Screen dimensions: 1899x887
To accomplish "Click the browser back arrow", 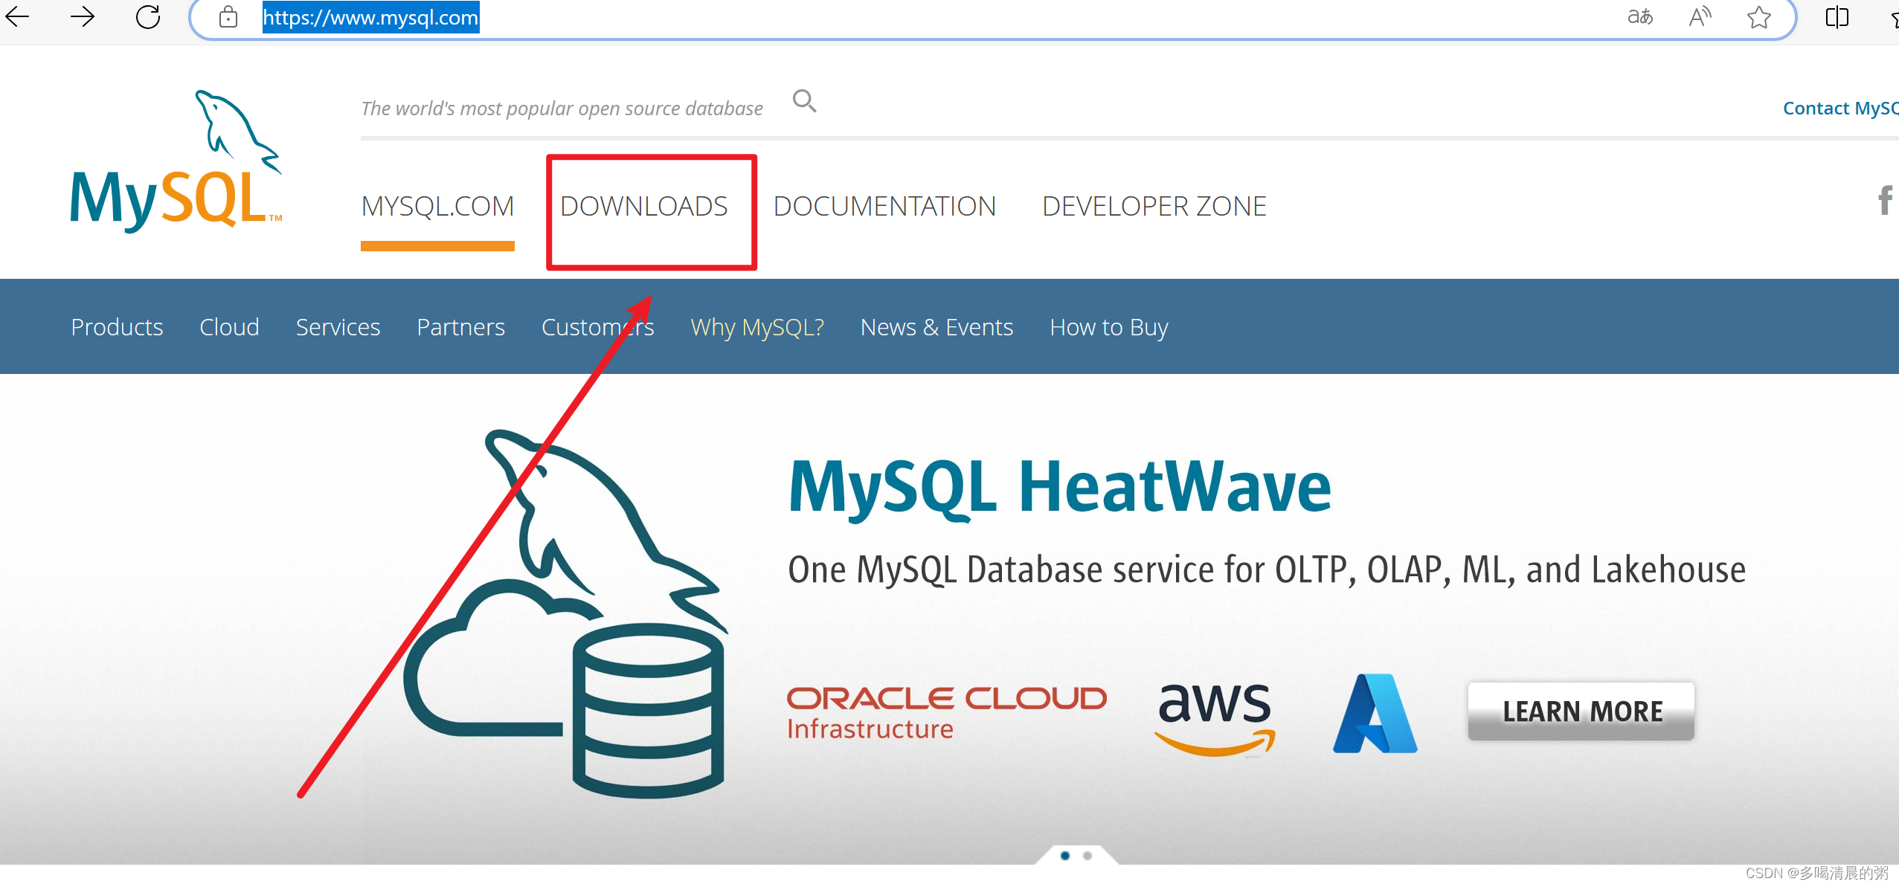I will 17,16.
